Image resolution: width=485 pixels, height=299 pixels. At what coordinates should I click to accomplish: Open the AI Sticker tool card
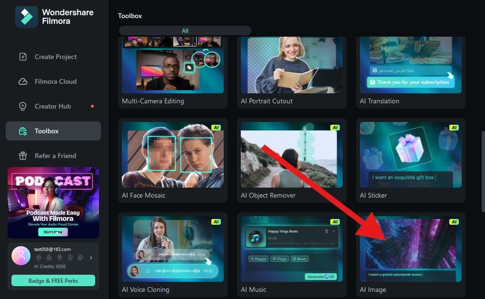pos(411,160)
